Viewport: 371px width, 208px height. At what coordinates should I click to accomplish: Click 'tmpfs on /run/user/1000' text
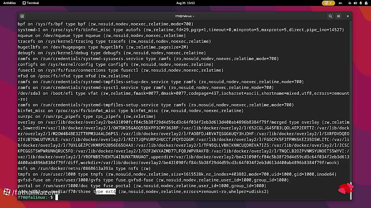[x=47, y=174]
